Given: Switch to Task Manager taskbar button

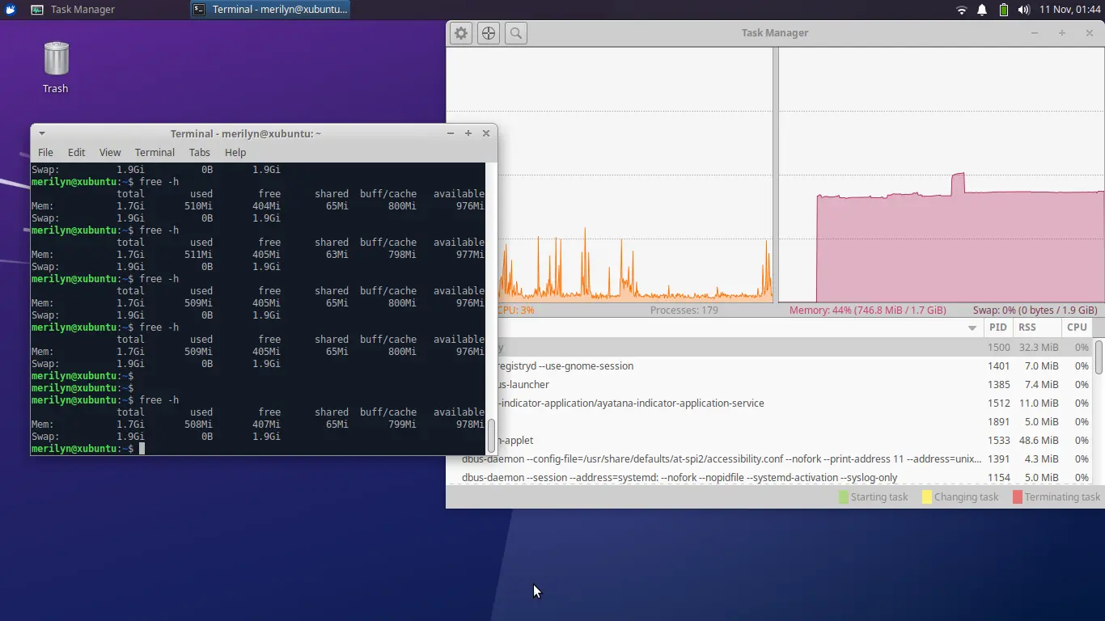Looking at the screenshot, I should coord(73,10).
